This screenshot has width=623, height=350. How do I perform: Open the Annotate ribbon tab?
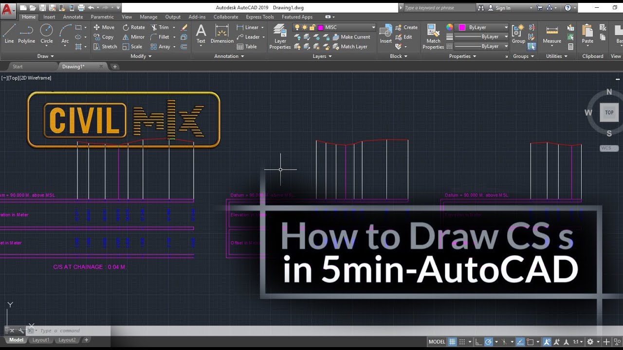(73, 17)
